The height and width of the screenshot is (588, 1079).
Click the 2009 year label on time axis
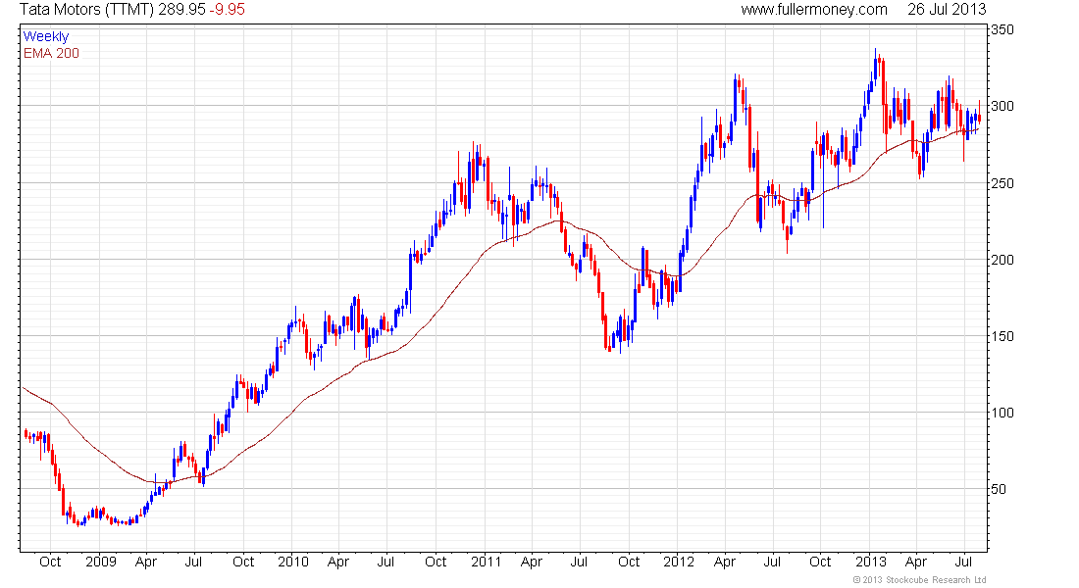pos(100,562)
